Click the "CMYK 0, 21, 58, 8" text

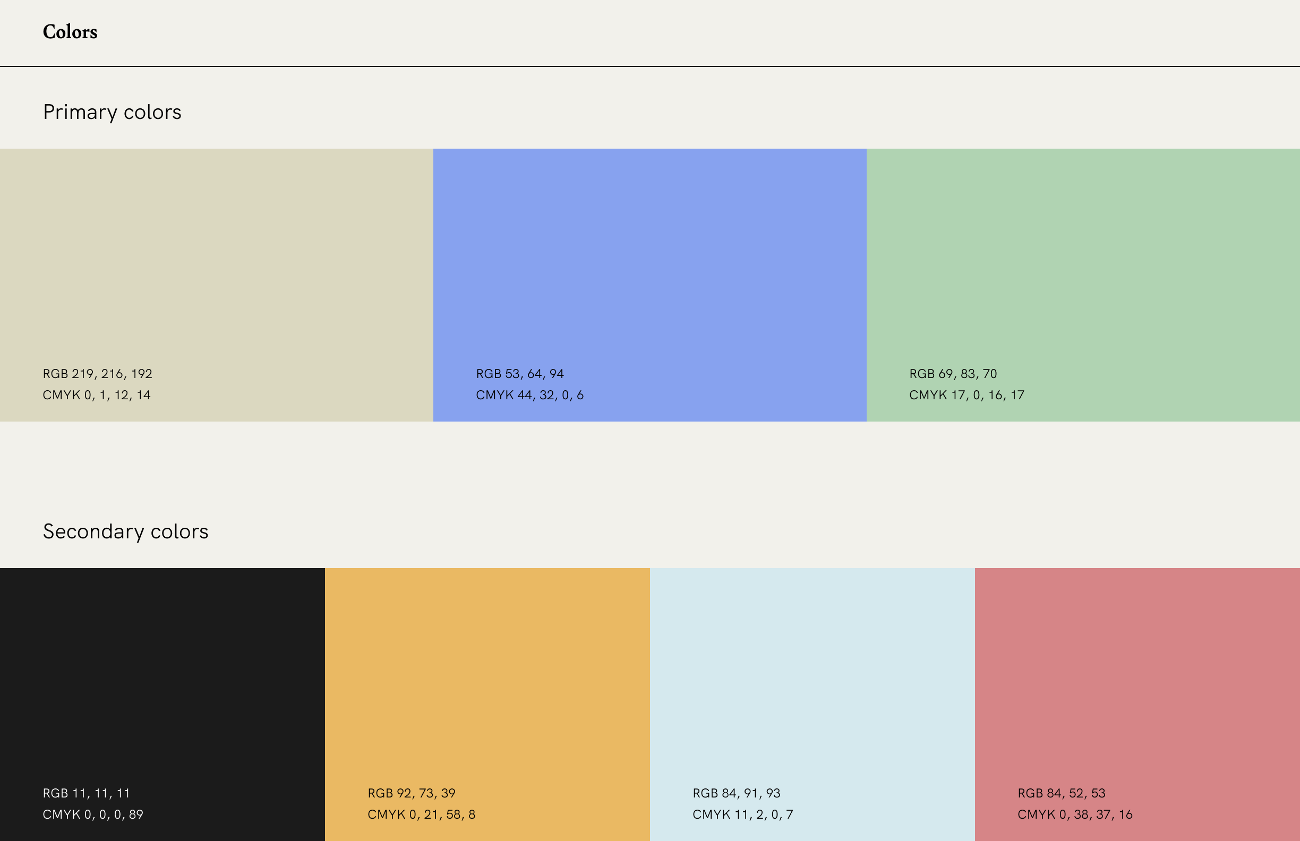[421, 814]
